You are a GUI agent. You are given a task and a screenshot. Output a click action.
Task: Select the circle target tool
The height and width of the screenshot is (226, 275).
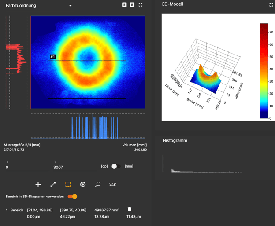click(x=83, y=184)
